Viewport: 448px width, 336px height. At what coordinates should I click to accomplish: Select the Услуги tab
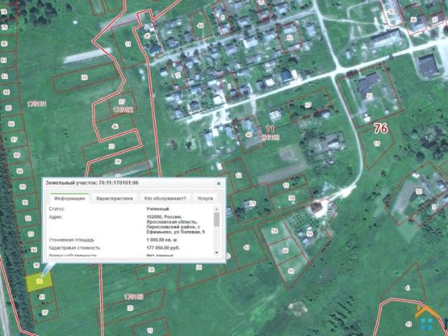pos(205,198)
